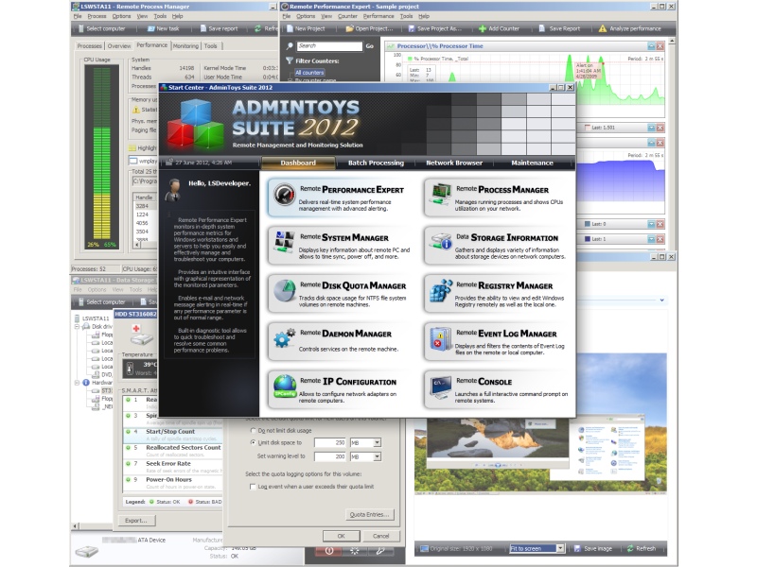Click the Search input field

tap(328, 46)
